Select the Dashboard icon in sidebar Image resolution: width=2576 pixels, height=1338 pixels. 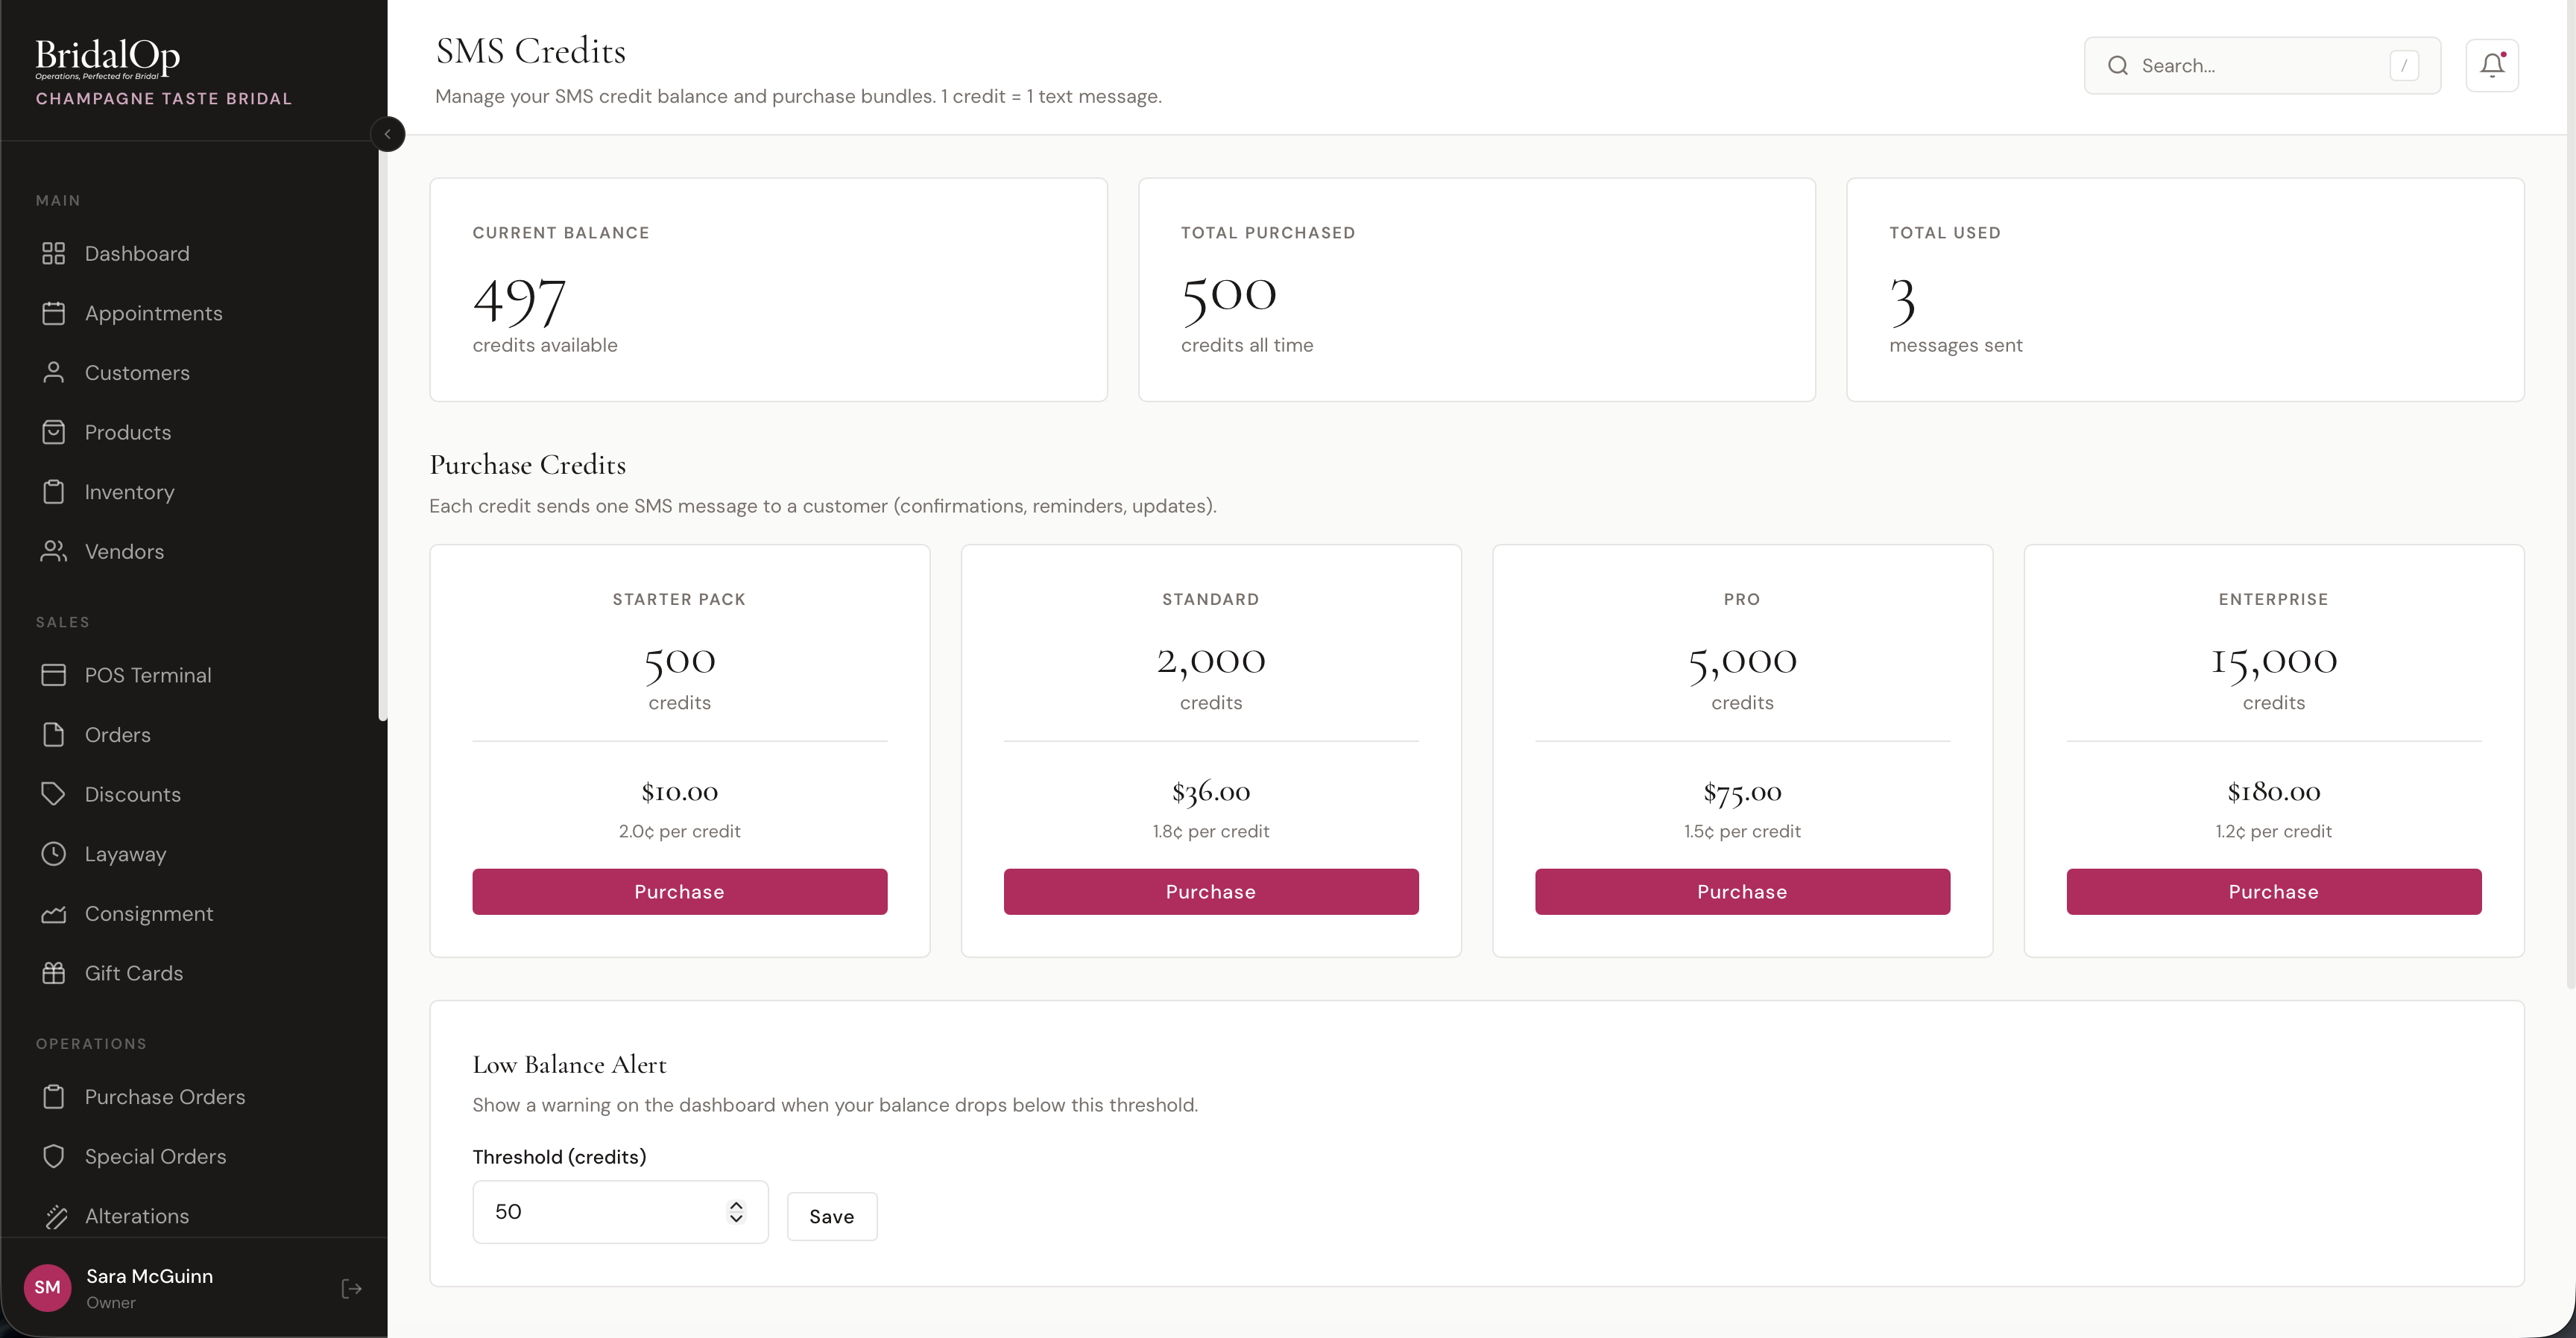pos(56,253)
